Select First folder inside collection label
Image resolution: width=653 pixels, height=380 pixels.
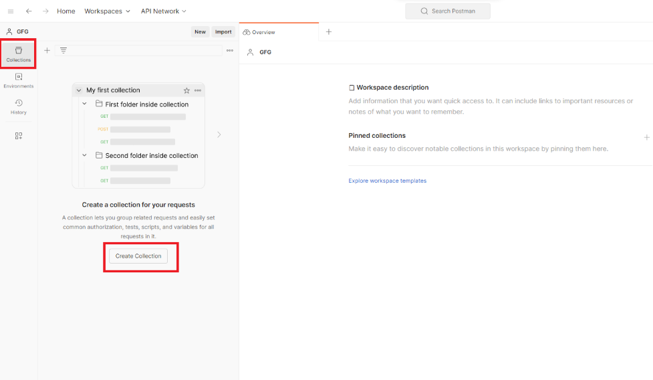point(146,104)
